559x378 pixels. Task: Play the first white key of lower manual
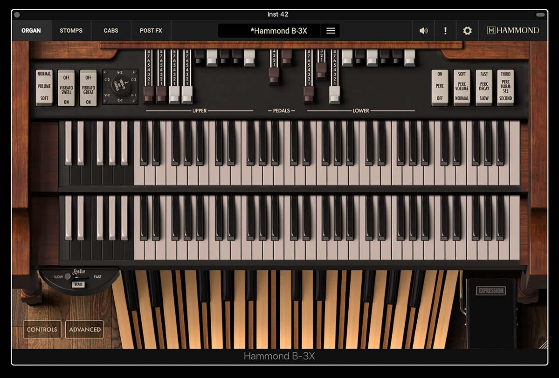[x=139, y=249]
